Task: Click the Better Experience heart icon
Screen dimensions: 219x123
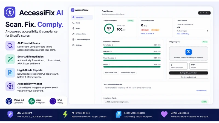Action: (x=164, y=114)
